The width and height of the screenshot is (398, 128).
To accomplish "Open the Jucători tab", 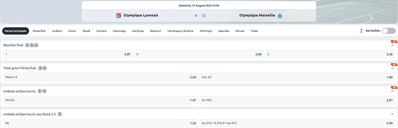I will coord(57,31).
